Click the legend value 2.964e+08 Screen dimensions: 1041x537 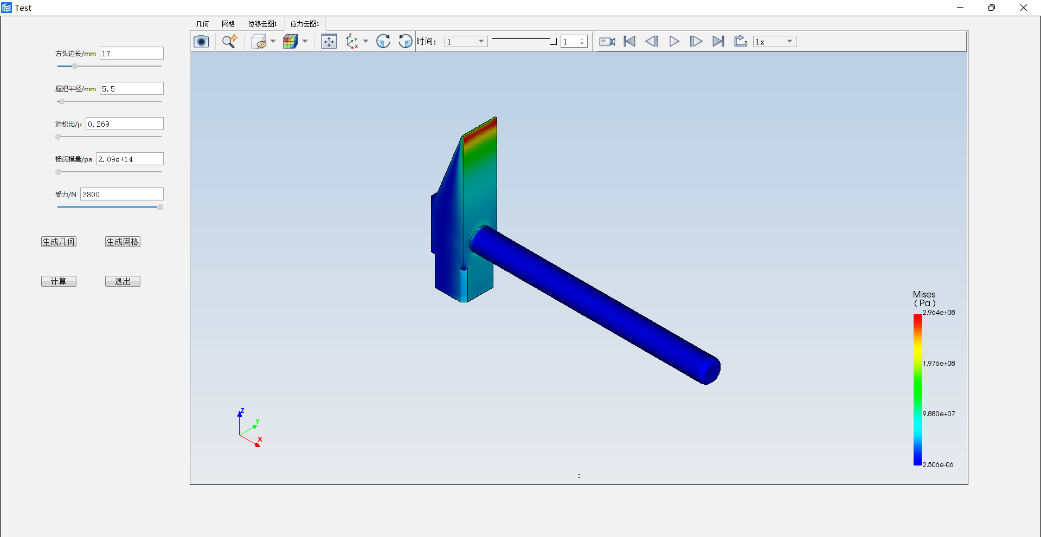(x=939, y=313)
